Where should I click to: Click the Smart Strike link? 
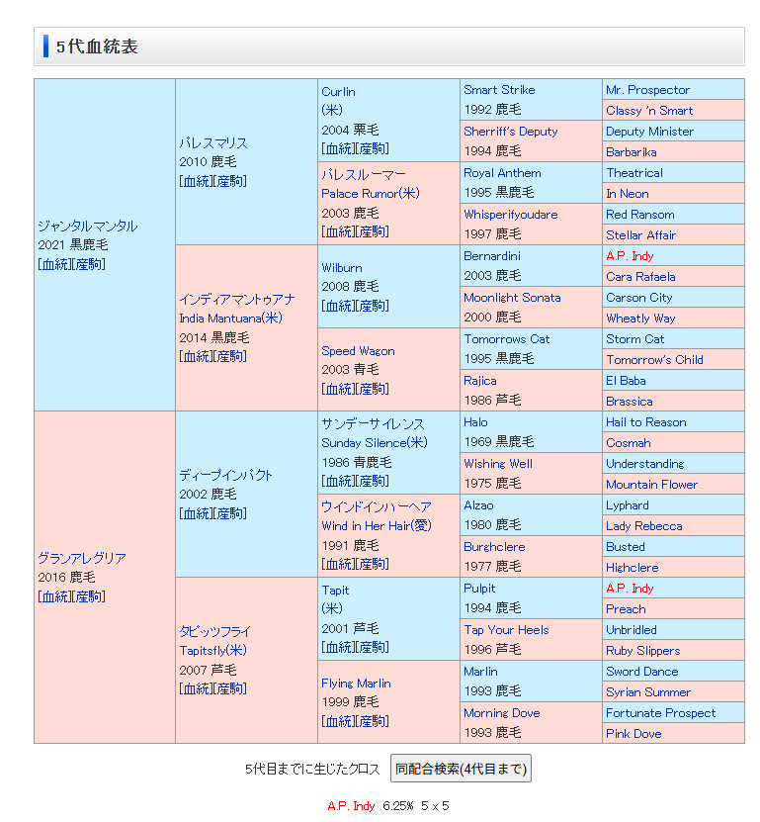[x=499, y=90]
